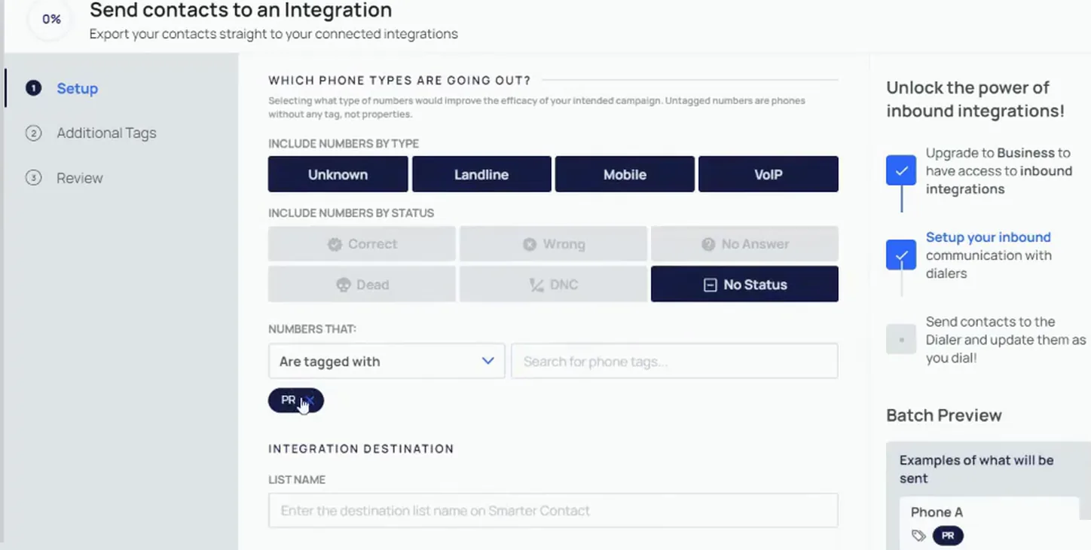Viewport: 1091px width, 550px height.
Task: Go to the Setup step
Action: click(x=78, y=88)
